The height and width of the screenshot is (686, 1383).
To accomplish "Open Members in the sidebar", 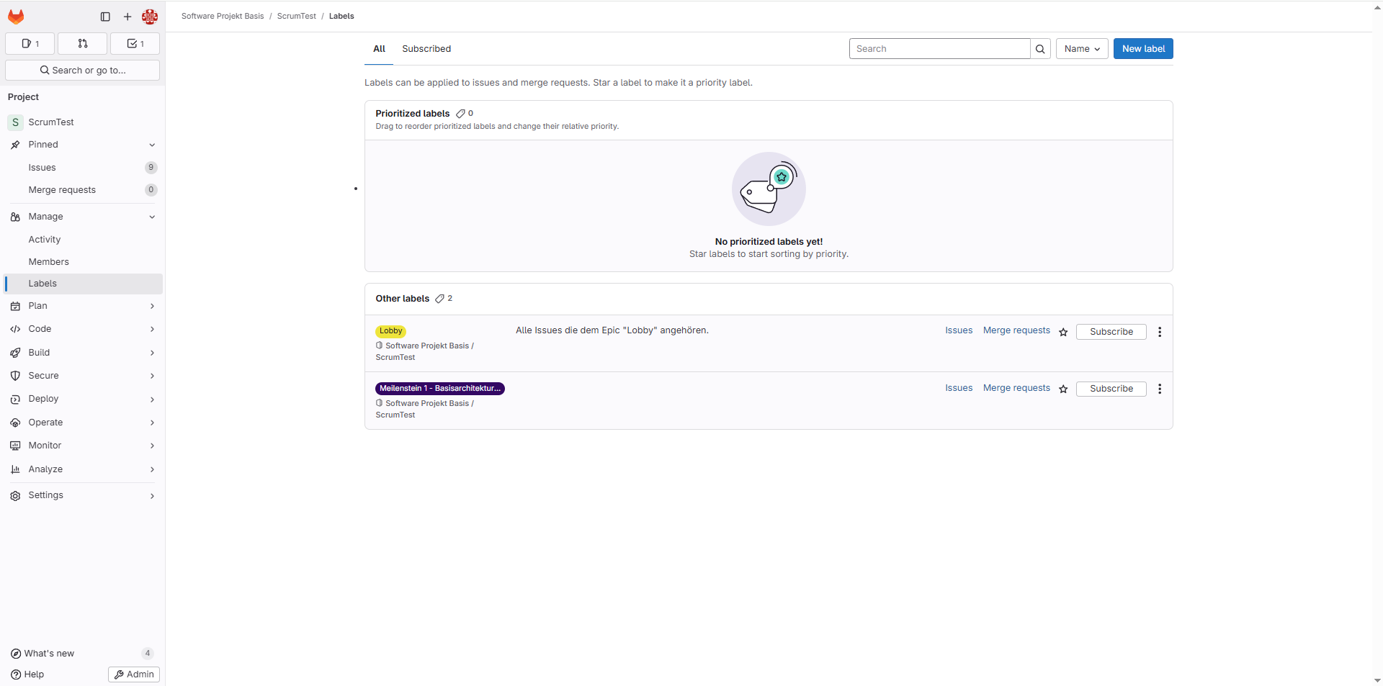I will tap(49, 262).
